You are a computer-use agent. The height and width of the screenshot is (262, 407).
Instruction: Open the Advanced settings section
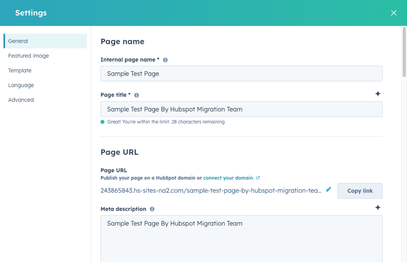pos(21,100)
